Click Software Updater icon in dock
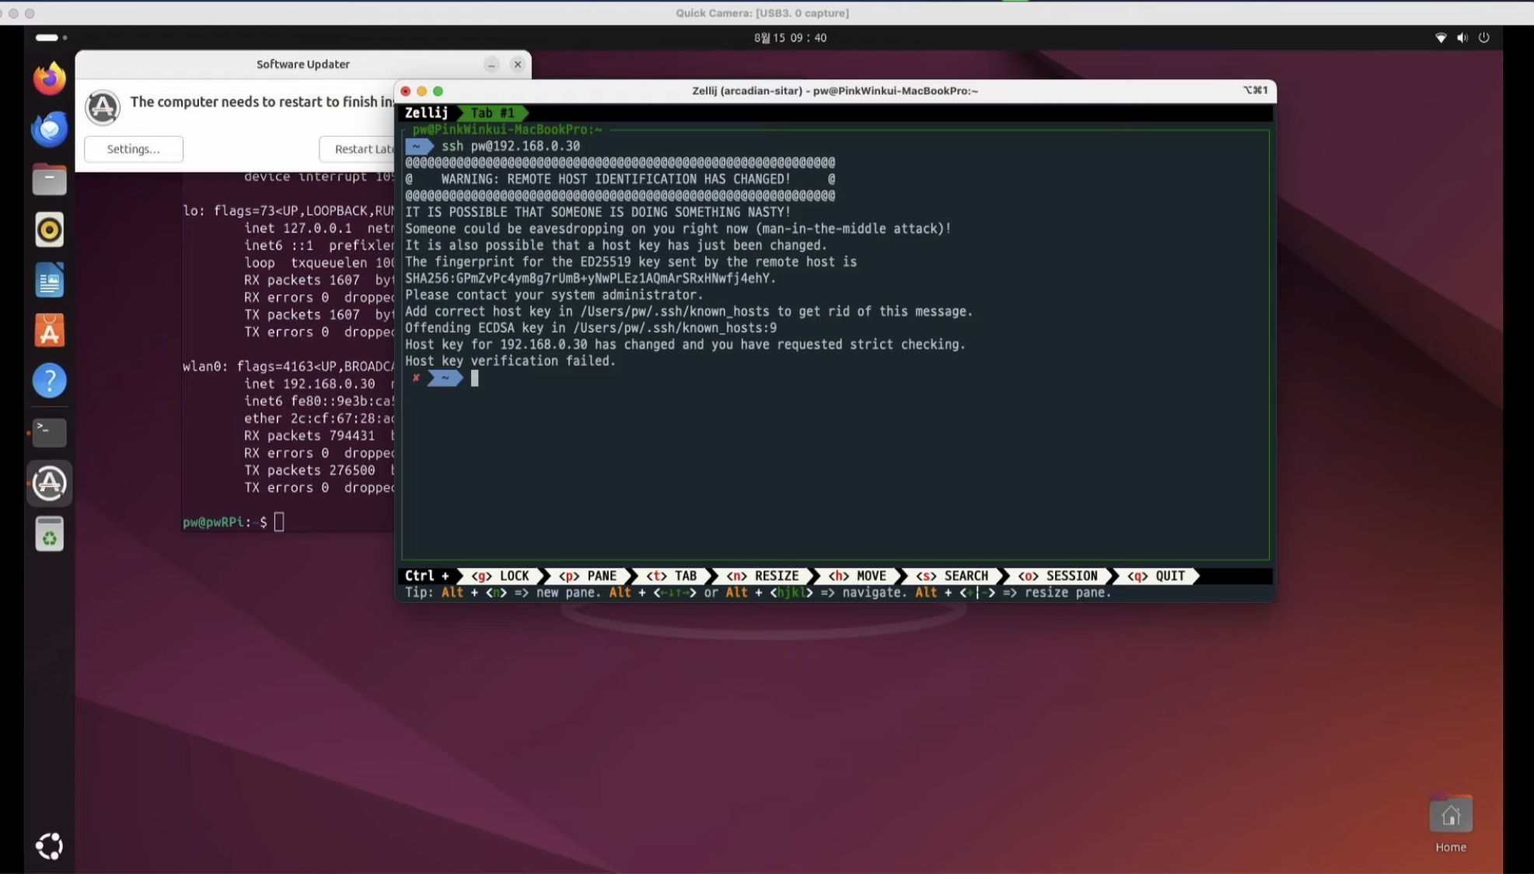This screenshot has width=1534, height=874. (x=49, y=483)
